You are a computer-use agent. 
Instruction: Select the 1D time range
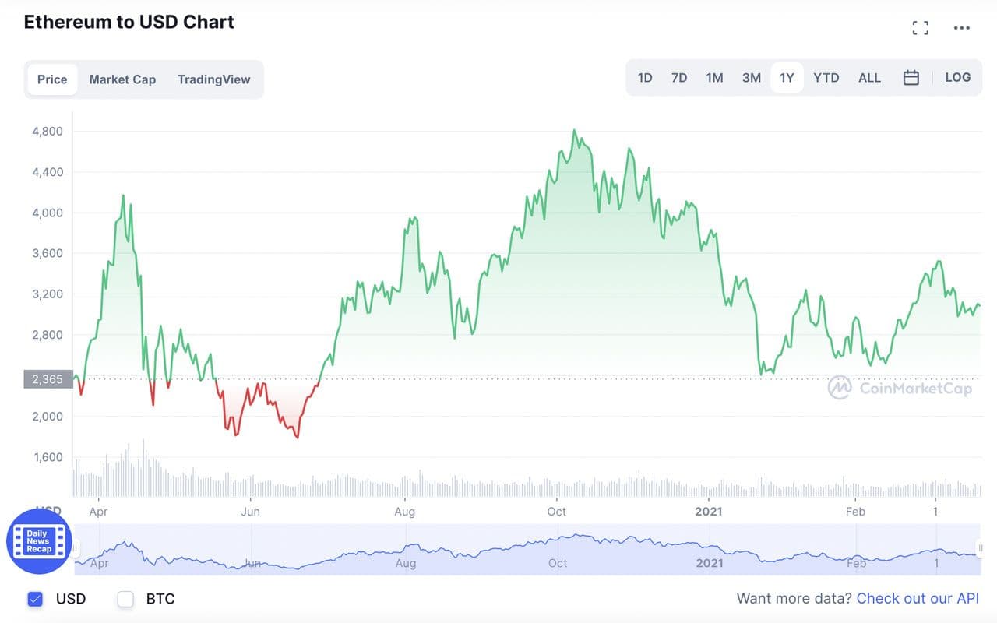coord(645,78)
